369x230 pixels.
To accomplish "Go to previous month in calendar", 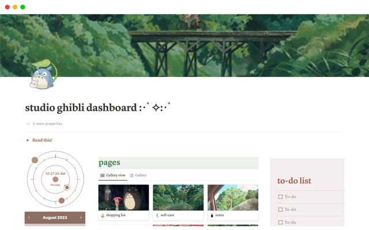I will point(29,217).
